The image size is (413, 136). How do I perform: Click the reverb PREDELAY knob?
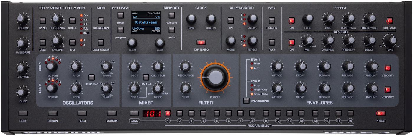tap(349, 41)
